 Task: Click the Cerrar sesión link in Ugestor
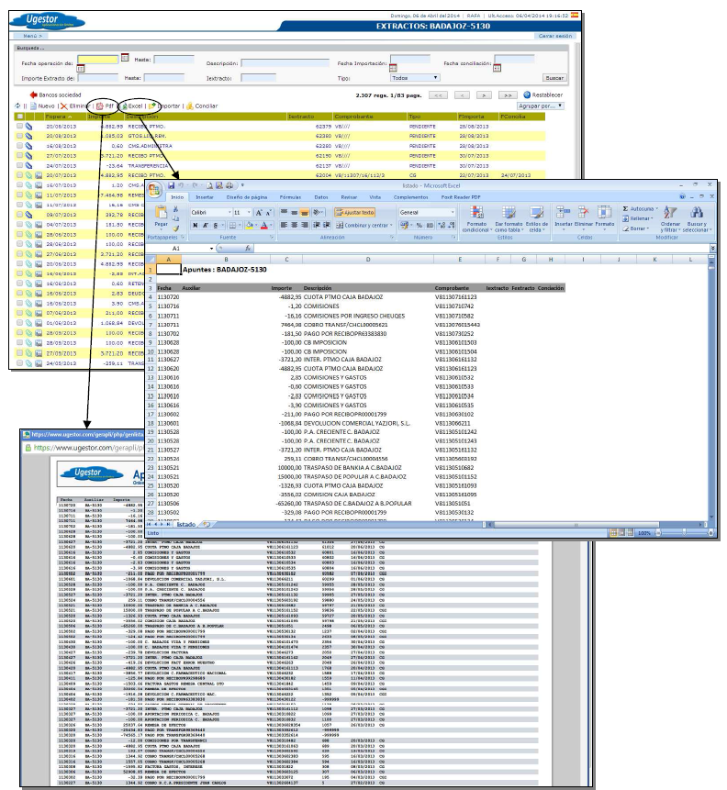tap(555, 36)
